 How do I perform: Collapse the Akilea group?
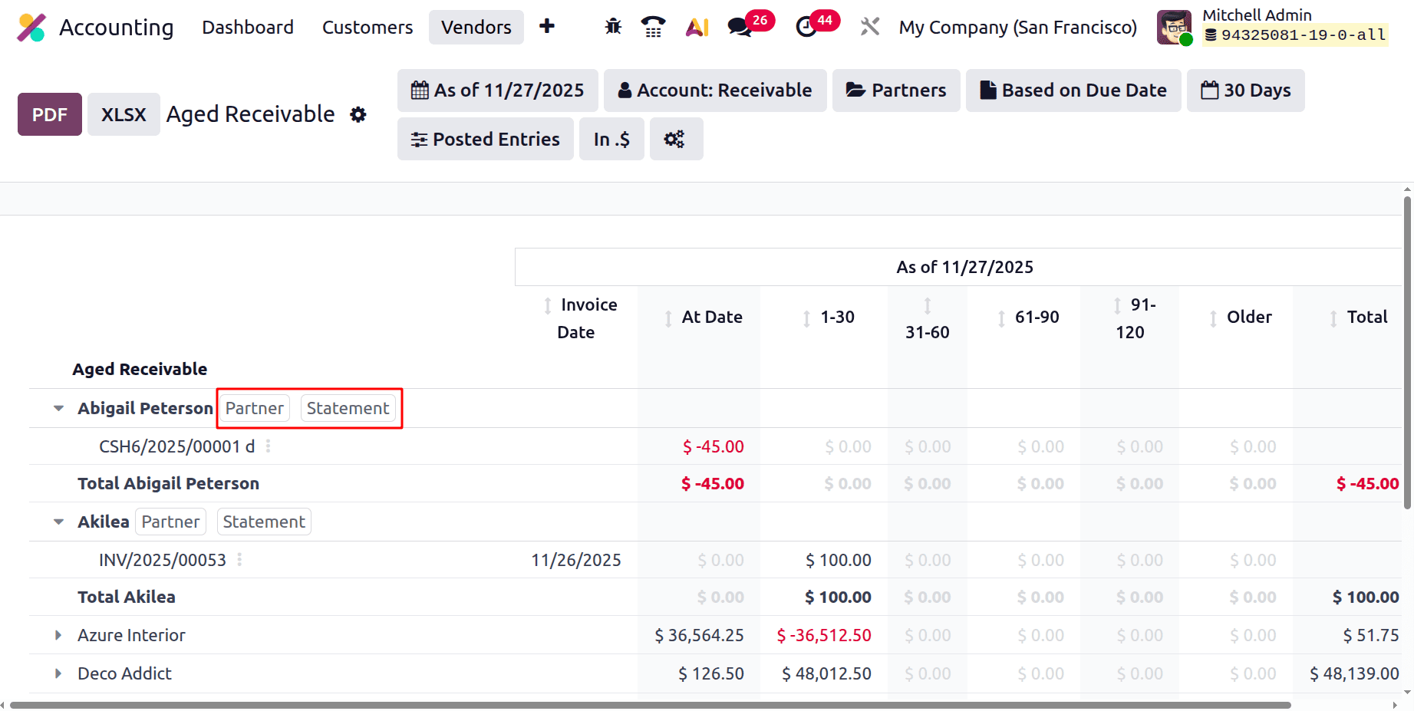click(x=58, y=522)
